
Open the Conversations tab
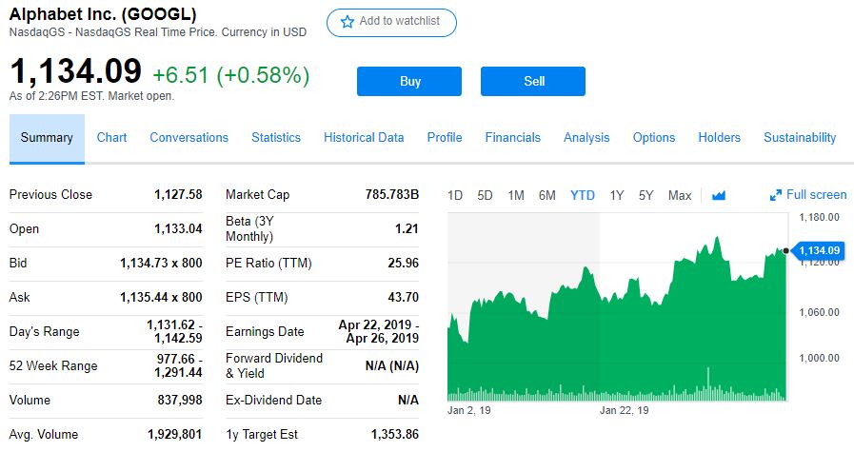pyautogui.click(x=189, y=138)
